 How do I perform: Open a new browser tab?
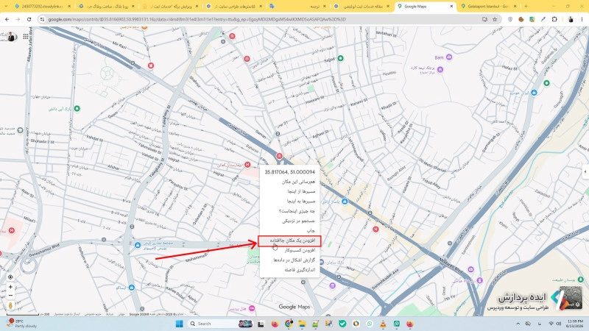[x=526, y=7]
